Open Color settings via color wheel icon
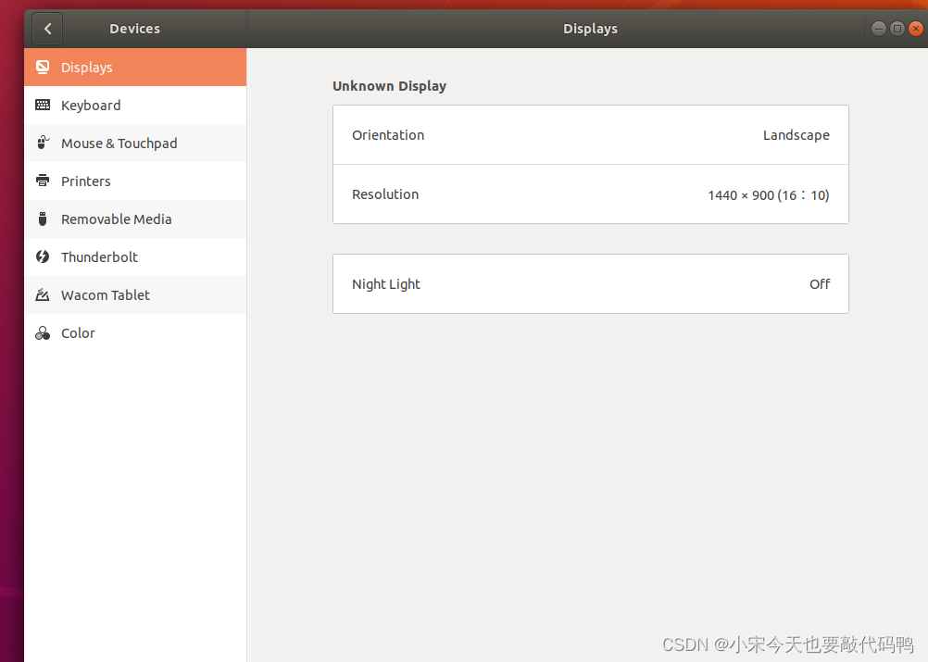 43,332
